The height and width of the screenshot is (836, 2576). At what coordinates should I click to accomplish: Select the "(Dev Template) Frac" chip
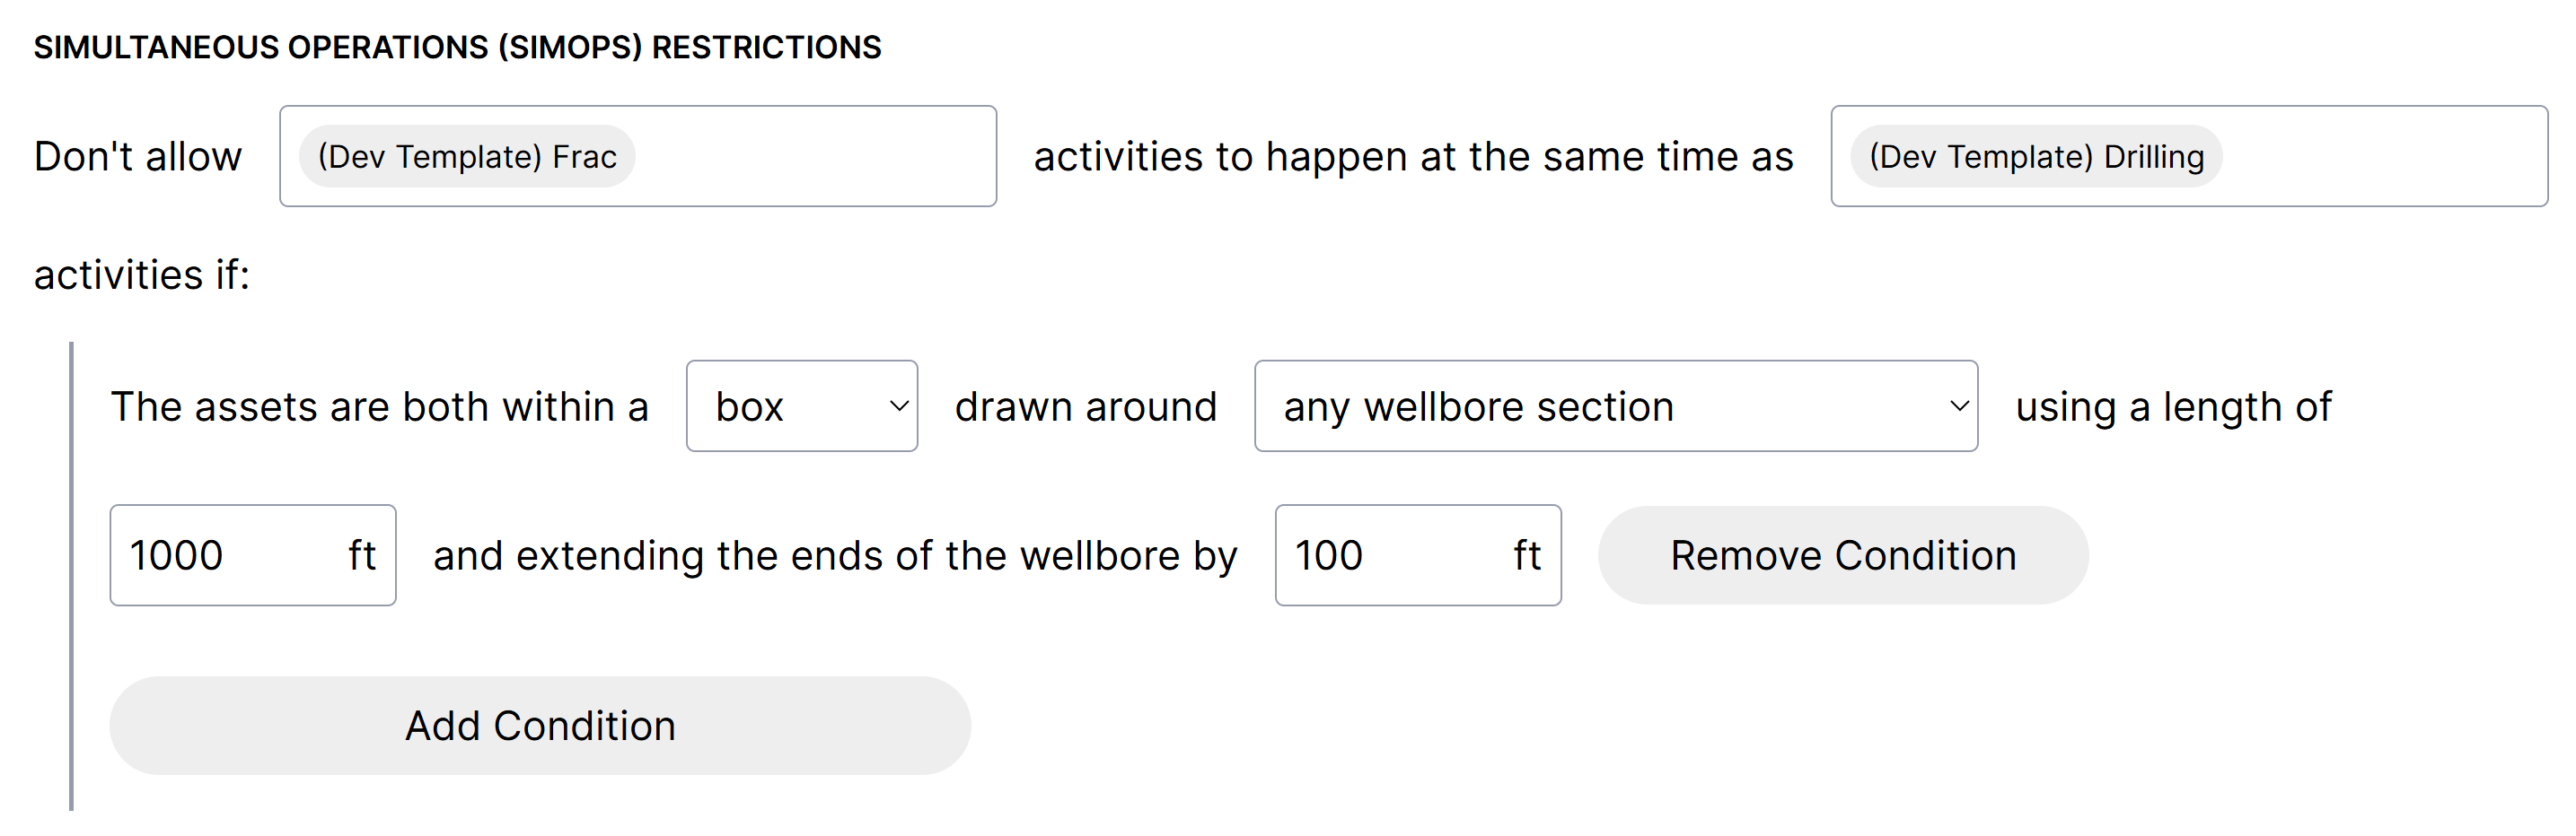tap(466, 157)
